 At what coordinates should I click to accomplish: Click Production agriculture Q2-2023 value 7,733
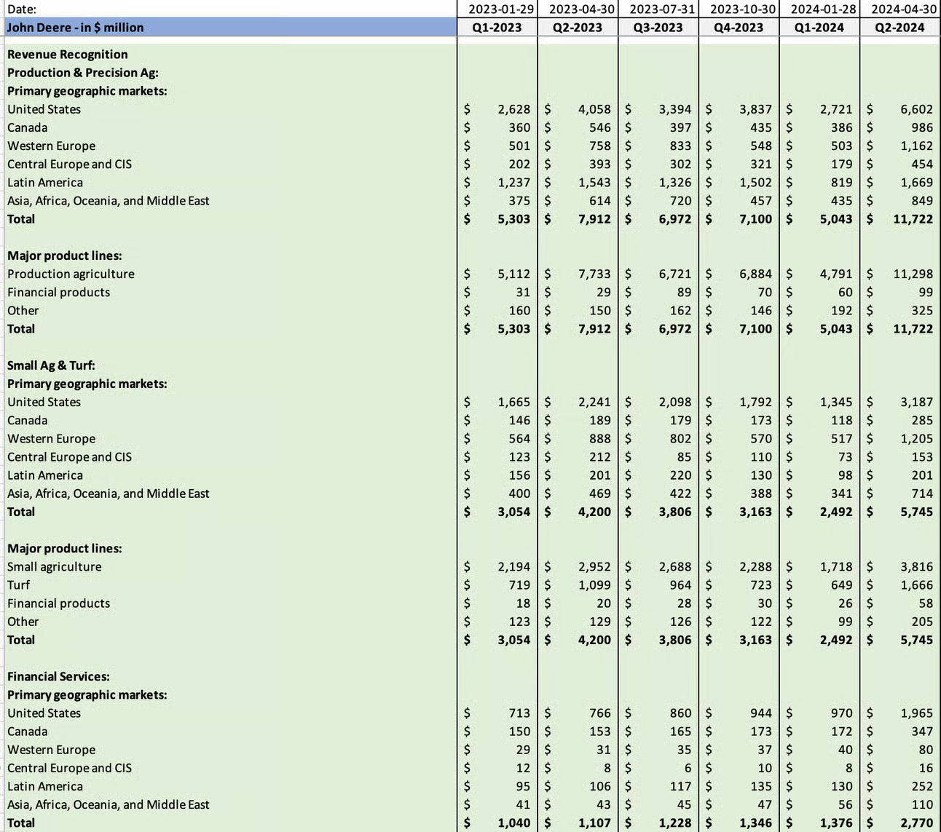tap(594, 274)
